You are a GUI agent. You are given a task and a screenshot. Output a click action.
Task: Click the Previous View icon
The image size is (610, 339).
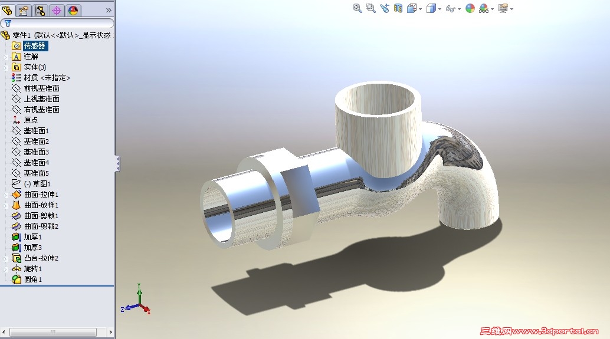385,8
